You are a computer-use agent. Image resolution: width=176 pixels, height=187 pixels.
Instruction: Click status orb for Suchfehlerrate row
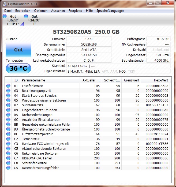8,105
